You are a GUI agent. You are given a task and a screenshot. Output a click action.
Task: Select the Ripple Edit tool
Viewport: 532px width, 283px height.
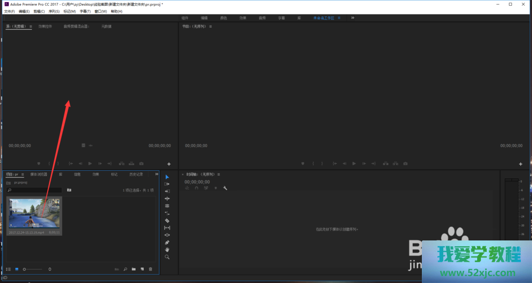167,191
